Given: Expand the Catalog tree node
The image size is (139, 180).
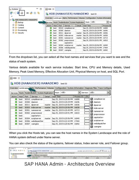Looking at the screenshot, I should click(x=13, y=25).
